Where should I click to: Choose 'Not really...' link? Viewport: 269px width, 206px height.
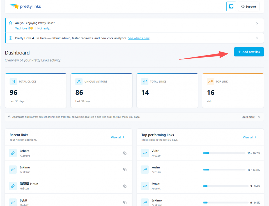[x=44, y=28]
